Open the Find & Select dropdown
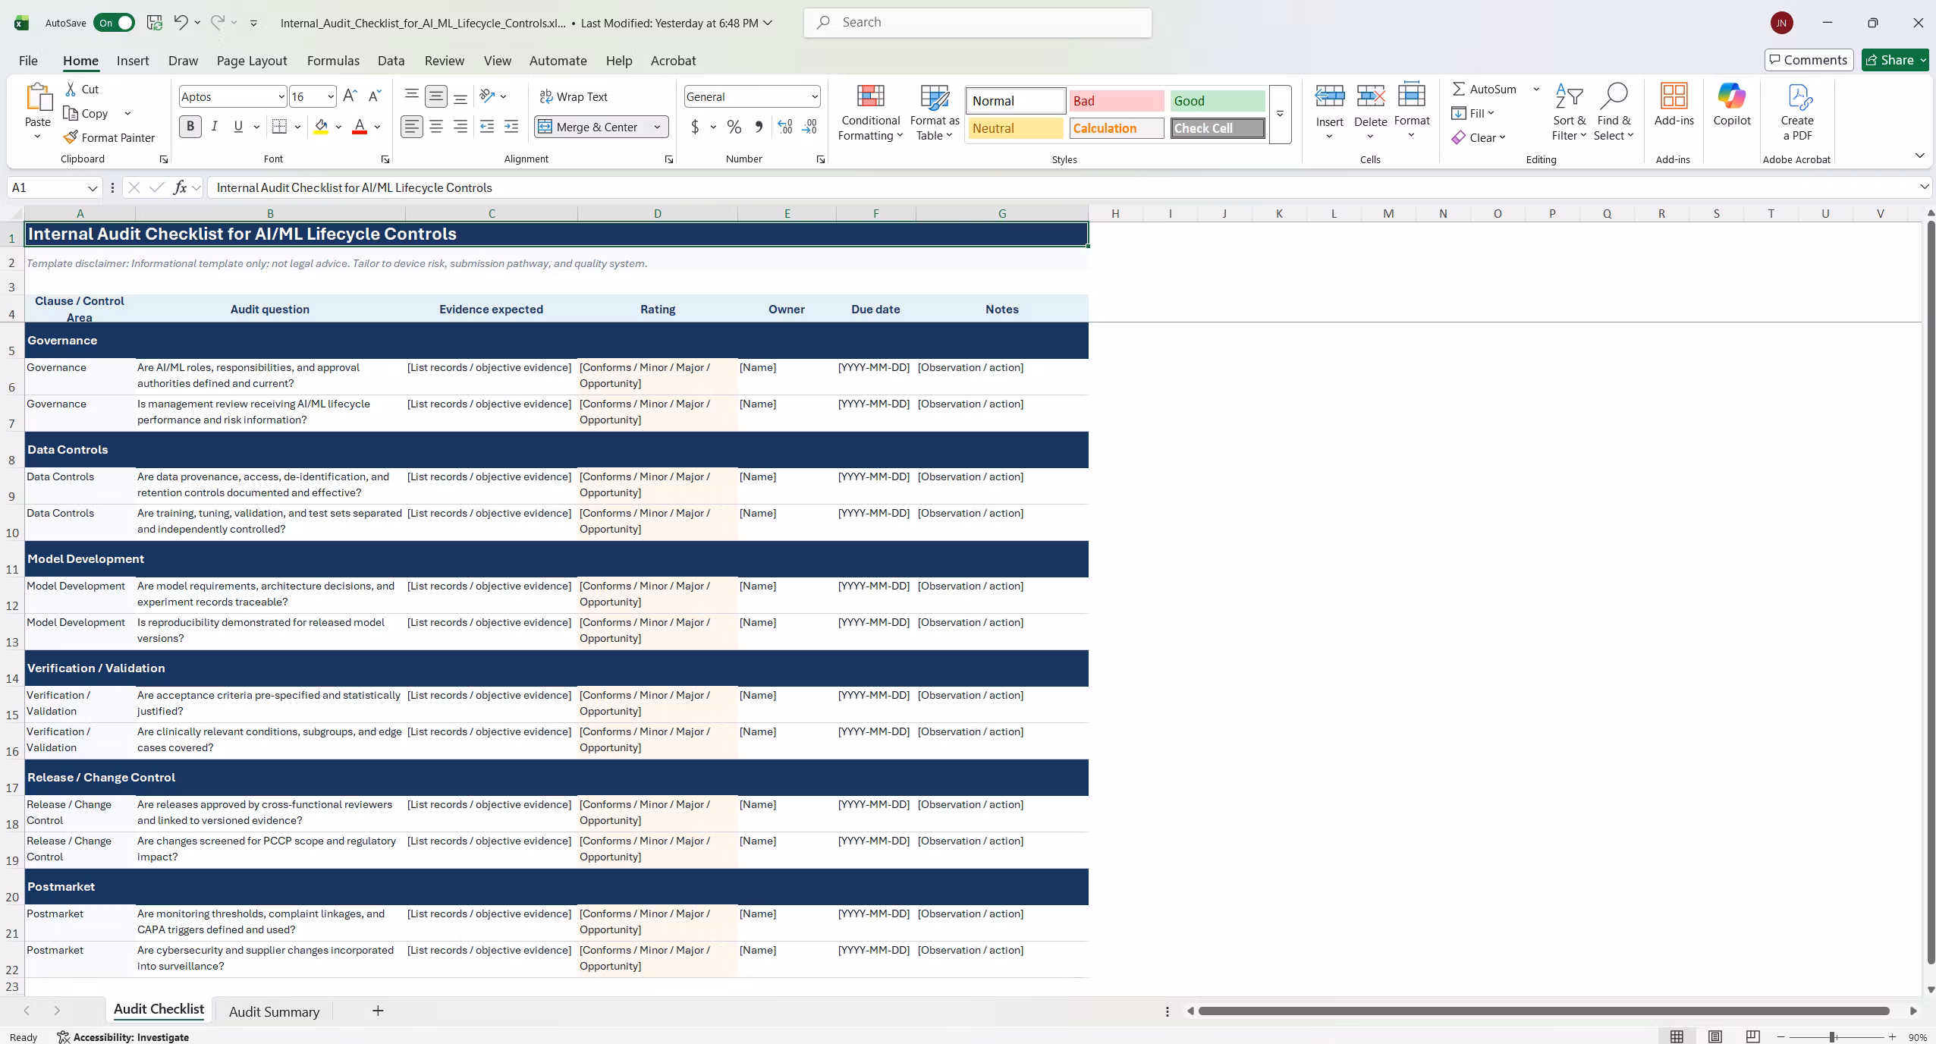Viewport: 1936px width, 1044px height. point(1614,112)
